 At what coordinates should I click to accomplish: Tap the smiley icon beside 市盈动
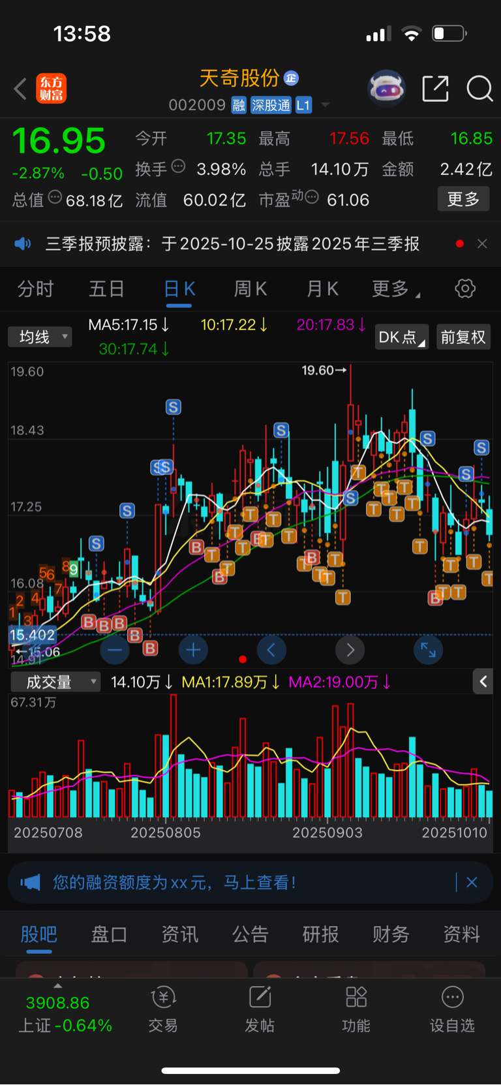coord(312,197)
